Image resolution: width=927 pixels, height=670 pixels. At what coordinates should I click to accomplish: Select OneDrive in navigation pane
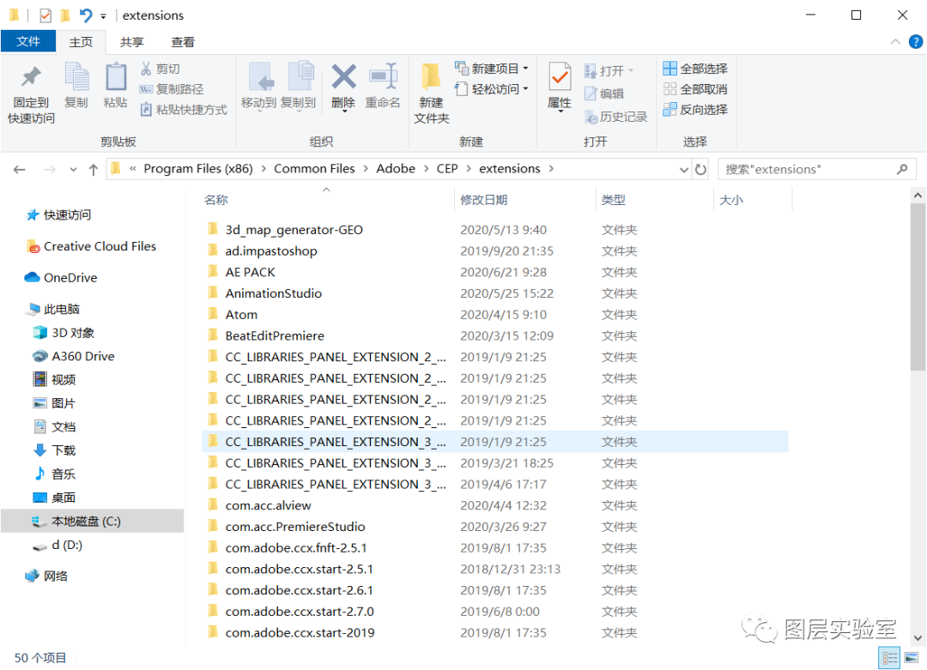61,278
